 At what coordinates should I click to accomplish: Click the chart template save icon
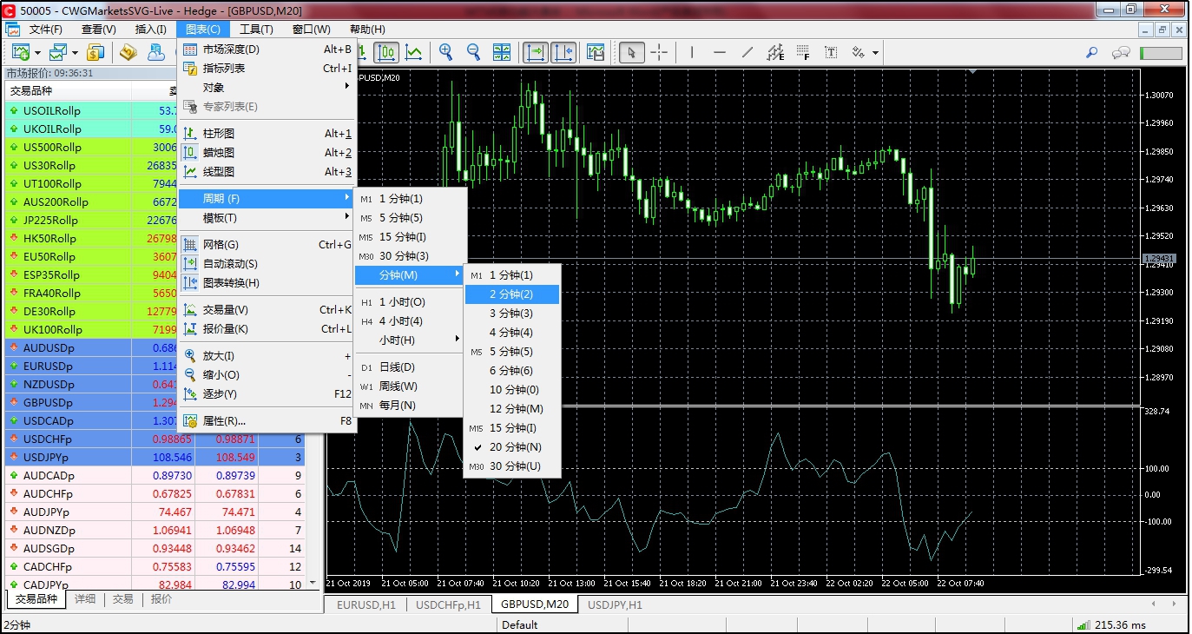[596, 53]
